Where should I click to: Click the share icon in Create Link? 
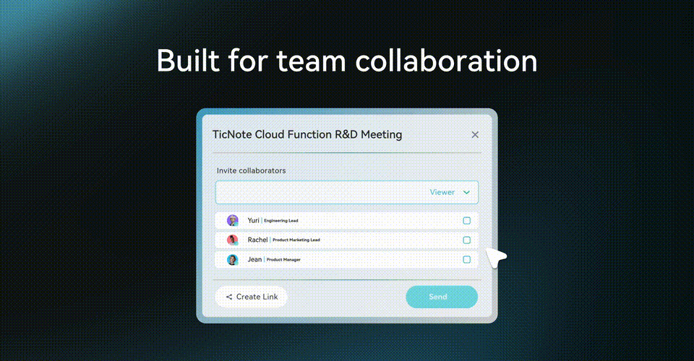pos(229,297)
